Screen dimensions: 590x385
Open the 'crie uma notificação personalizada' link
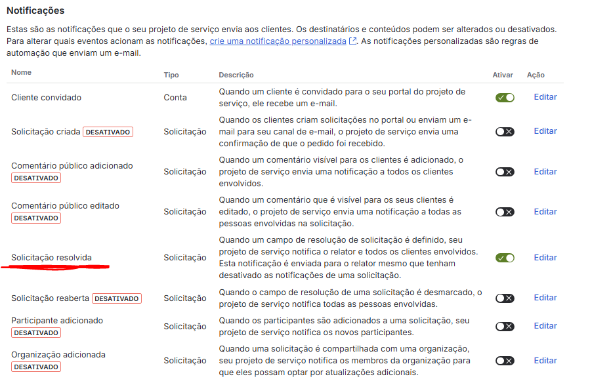click(278, 41)
